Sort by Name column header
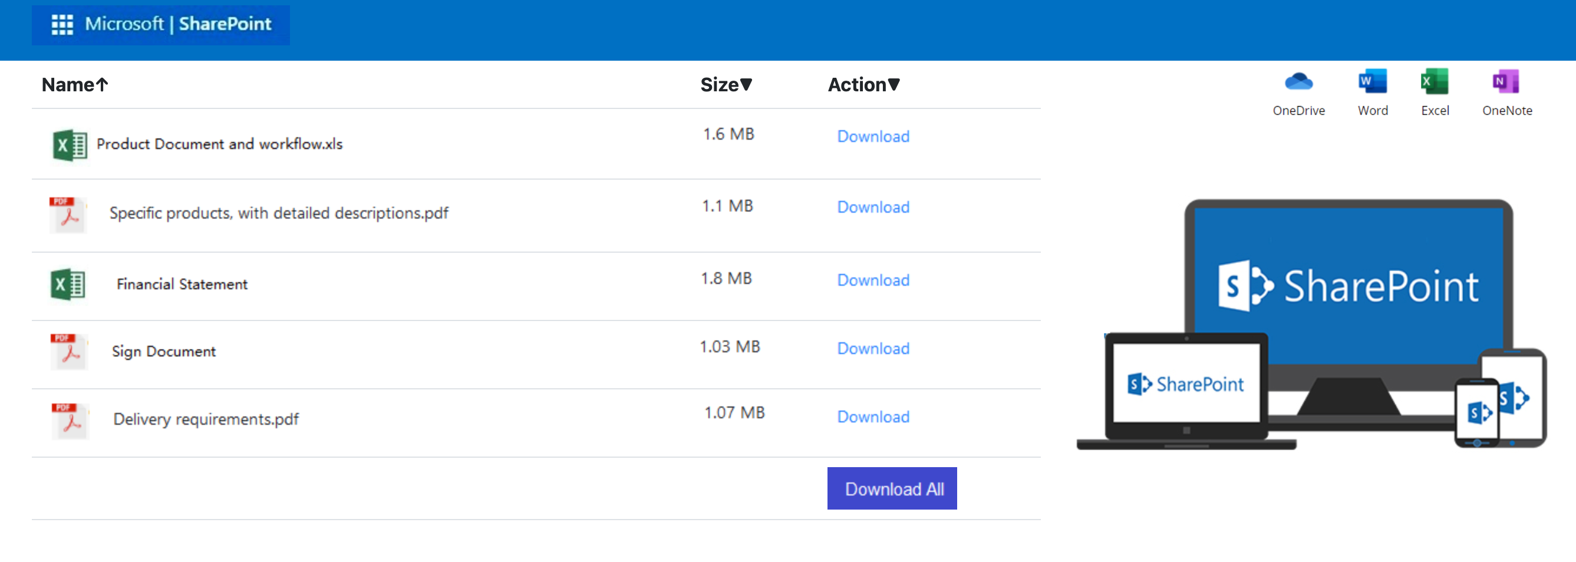The image size is (1576, 562). tap(75, 84)
